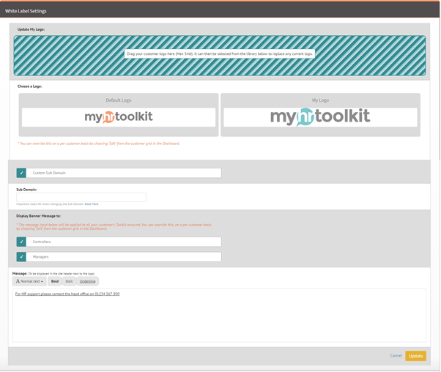Click into the Sub Domain input field
The image size is (441, 372).
point(81,197)
